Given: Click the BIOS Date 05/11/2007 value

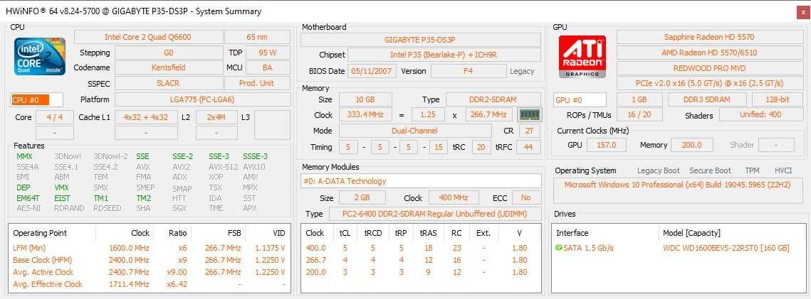Looking at the screenshot, I should (372, 71).
